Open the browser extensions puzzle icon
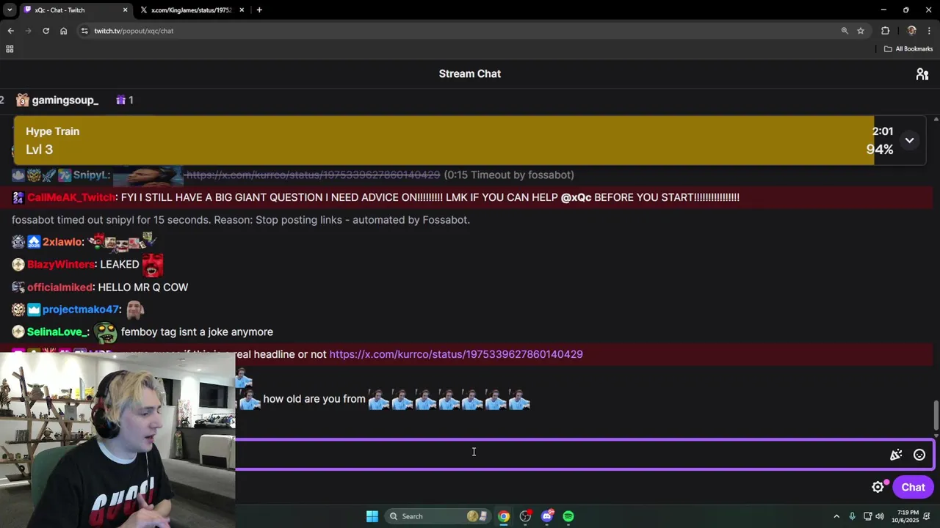 (x=885, y=31)
